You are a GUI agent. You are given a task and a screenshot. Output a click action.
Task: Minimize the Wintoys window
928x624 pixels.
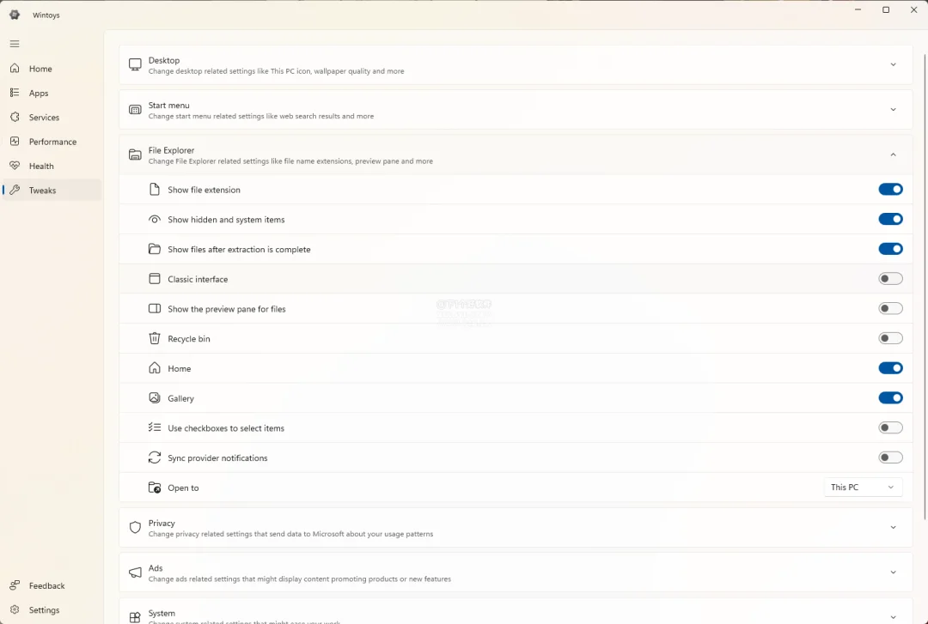858,9
